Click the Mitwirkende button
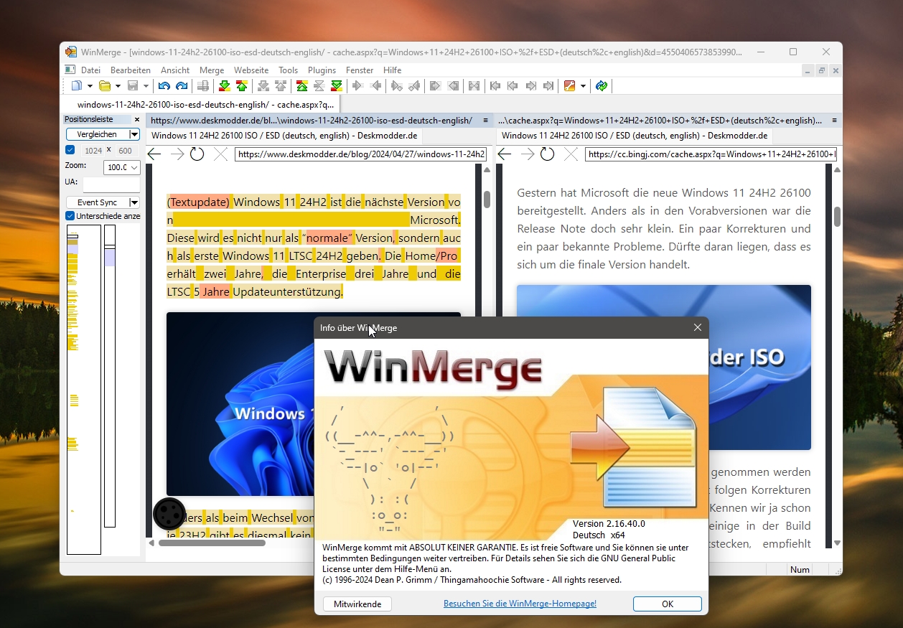Screen dimensions: 903x628 coord(357,604)
